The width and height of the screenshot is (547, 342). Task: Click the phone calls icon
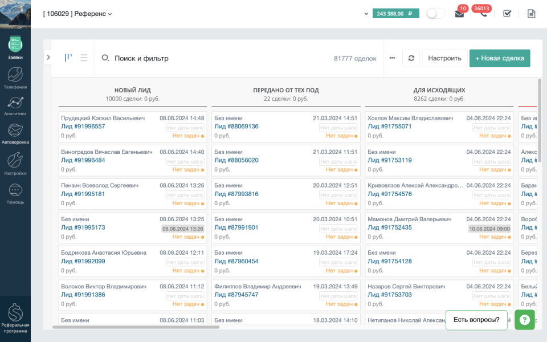pos(483,14)
